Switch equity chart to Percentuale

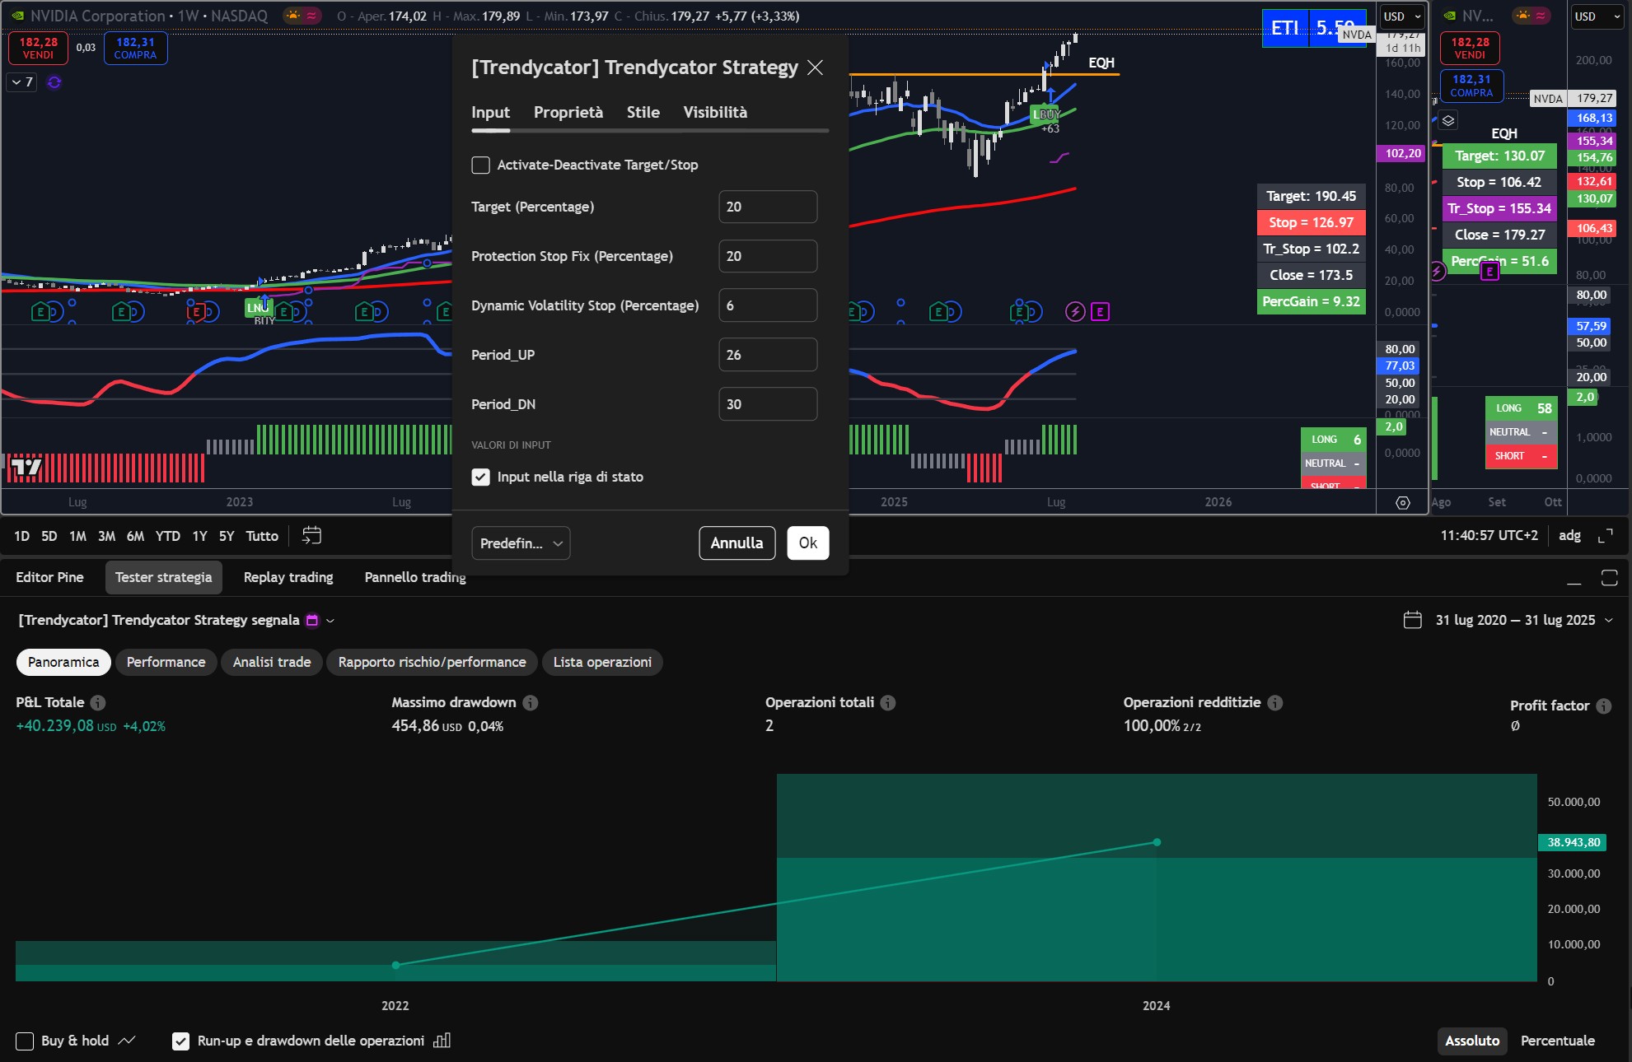[1557, 1041]
